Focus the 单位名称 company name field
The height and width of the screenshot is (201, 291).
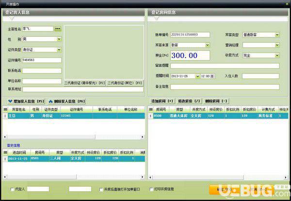42,81
